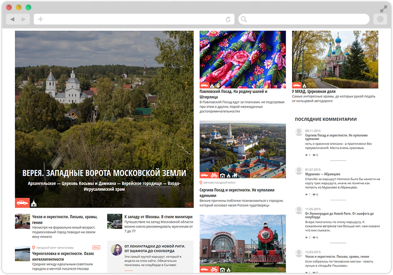Click the bicycle icon on Сергиев Посад photo
Screen dimensions: 393x275
coord(214,175)
